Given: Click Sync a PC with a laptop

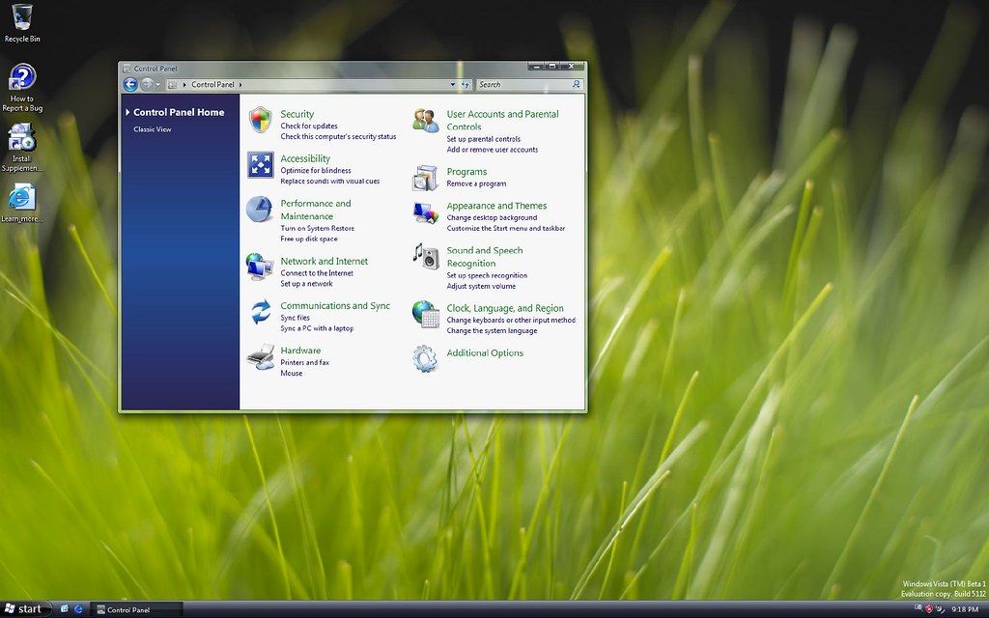Looking at the screenshot, I should [317, 329].
